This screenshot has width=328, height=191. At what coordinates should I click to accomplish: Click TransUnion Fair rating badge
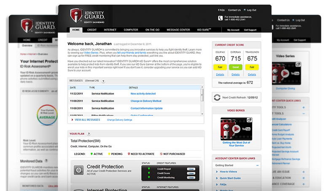pyautogui.click(x=252, y=67)
